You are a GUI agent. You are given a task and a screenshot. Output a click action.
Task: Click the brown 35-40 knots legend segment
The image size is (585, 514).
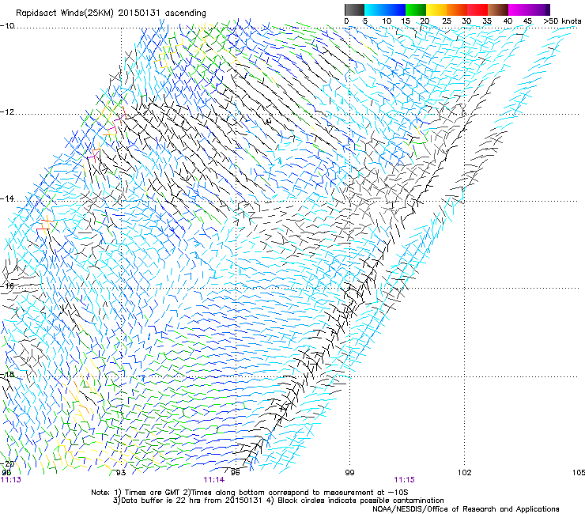tap(498, 9)
